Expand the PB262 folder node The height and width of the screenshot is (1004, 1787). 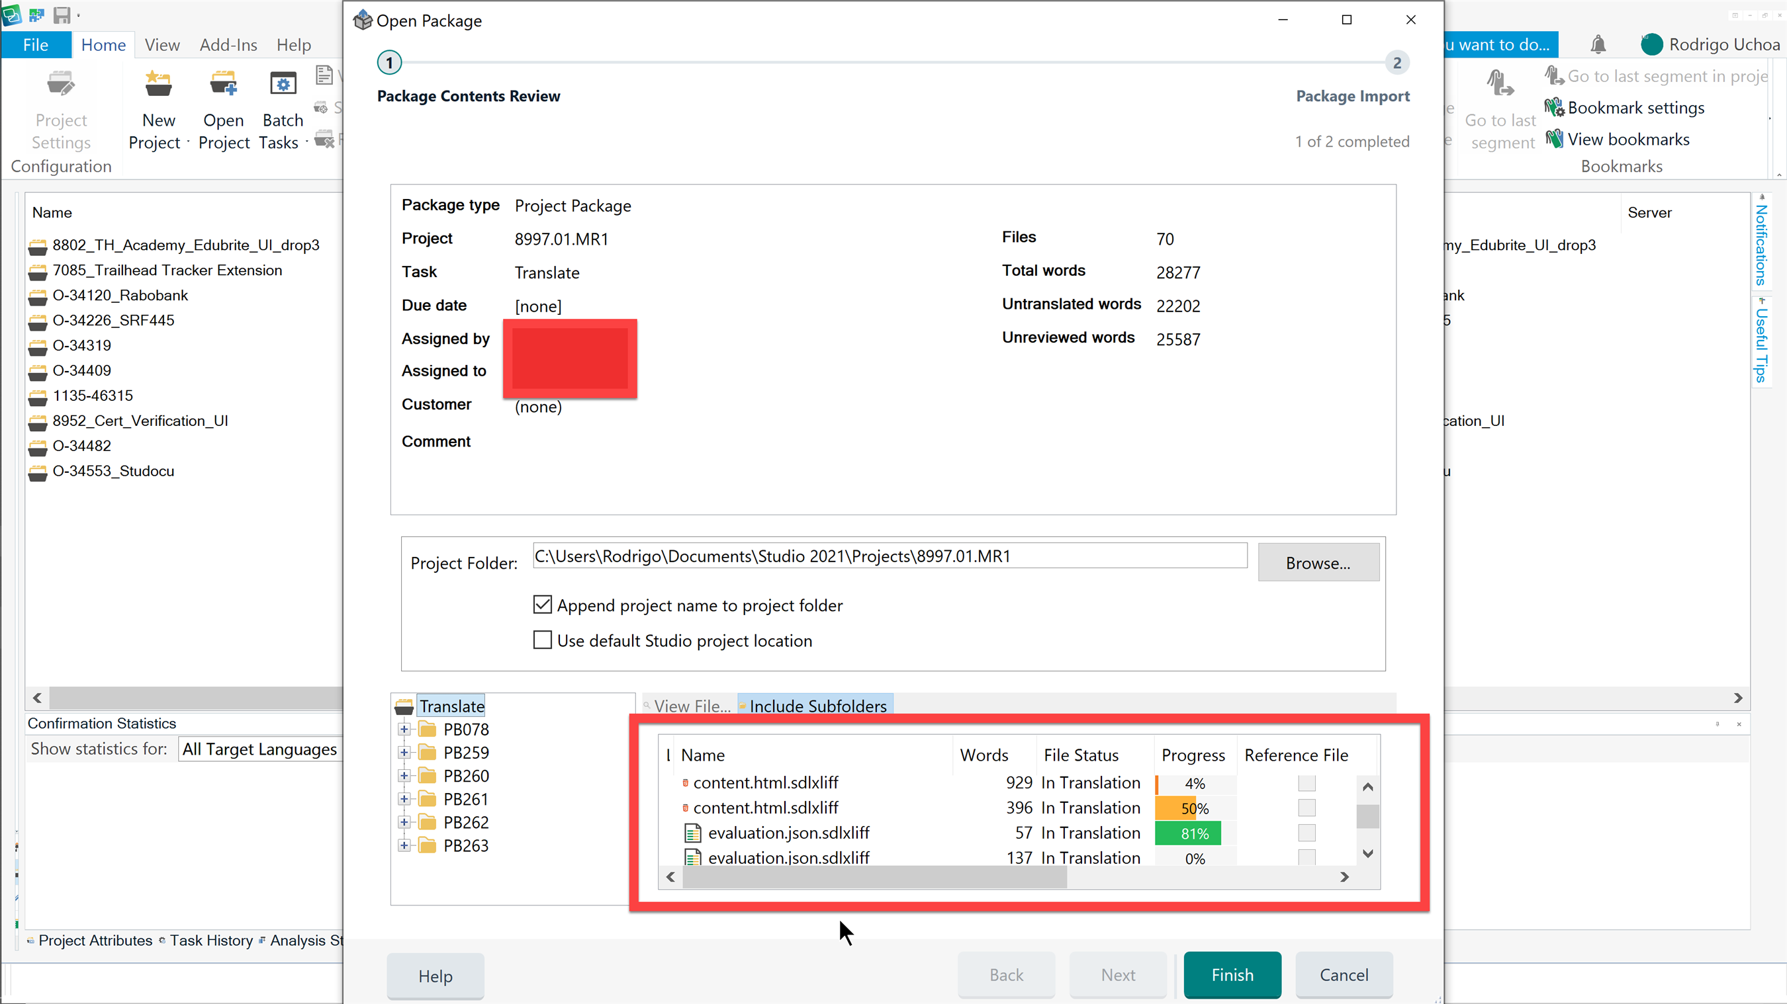click(404, 822)
